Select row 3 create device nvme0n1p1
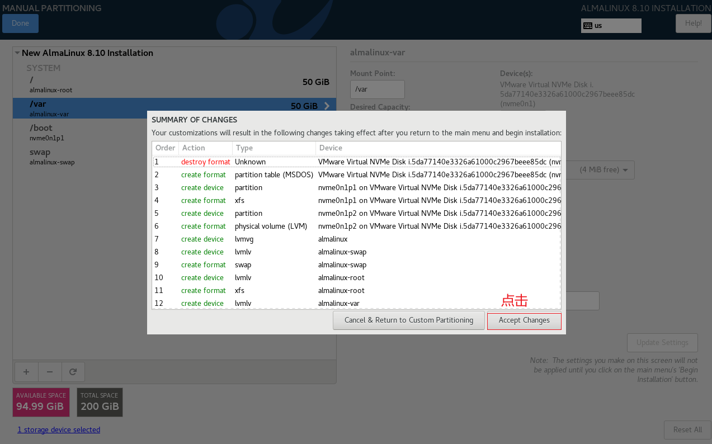 tap(357, 187)
